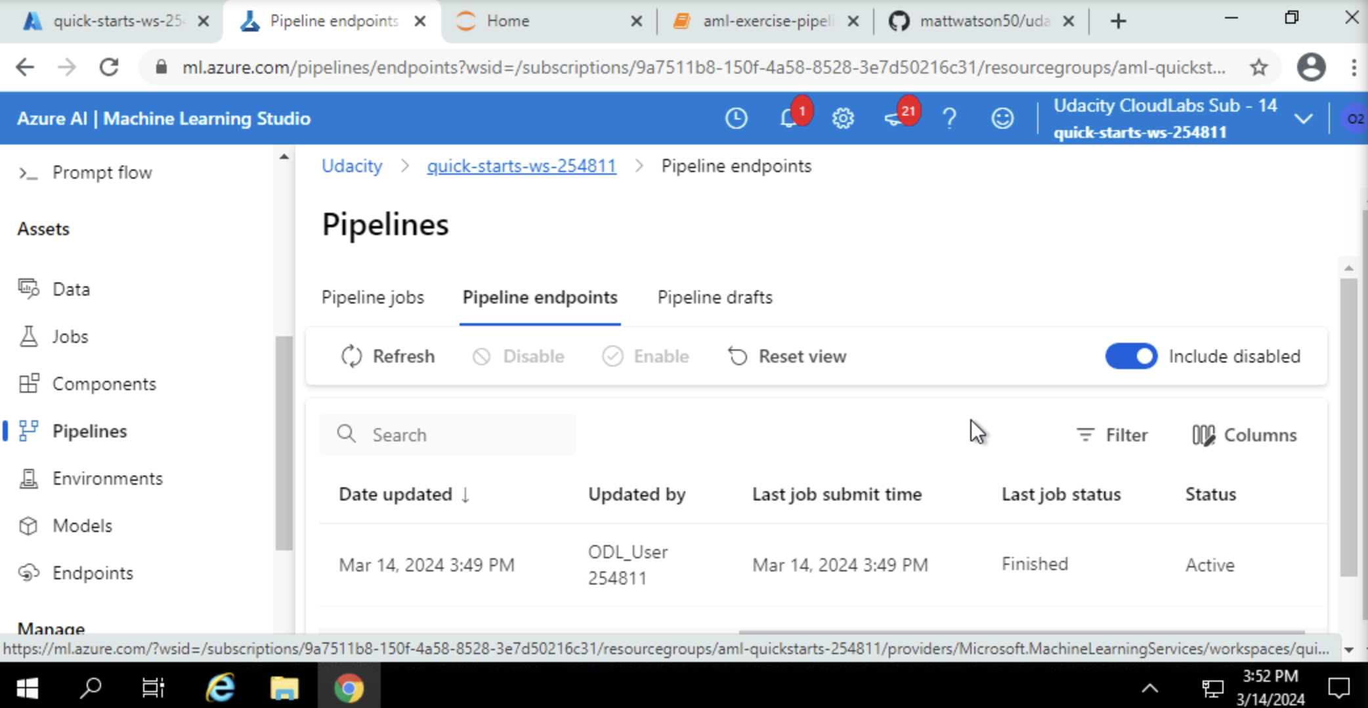Select the Finished status cell
Image resolution: width=1368 pixels, height=708 pixels.
[x=1035, y=564]
